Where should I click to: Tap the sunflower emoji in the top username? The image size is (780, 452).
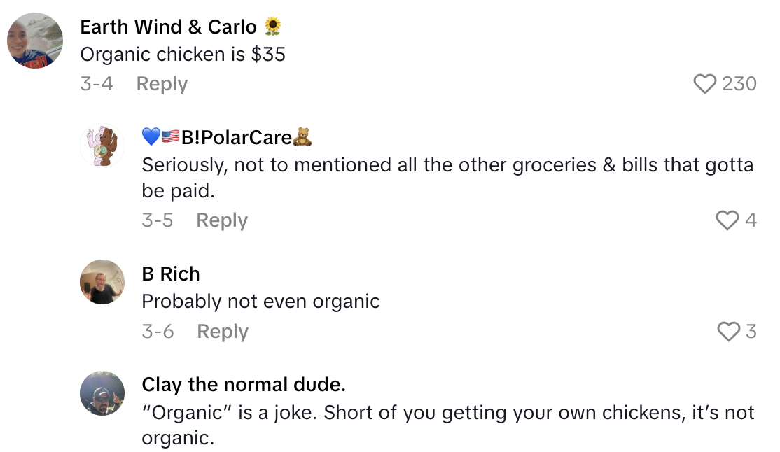(274, 26)
